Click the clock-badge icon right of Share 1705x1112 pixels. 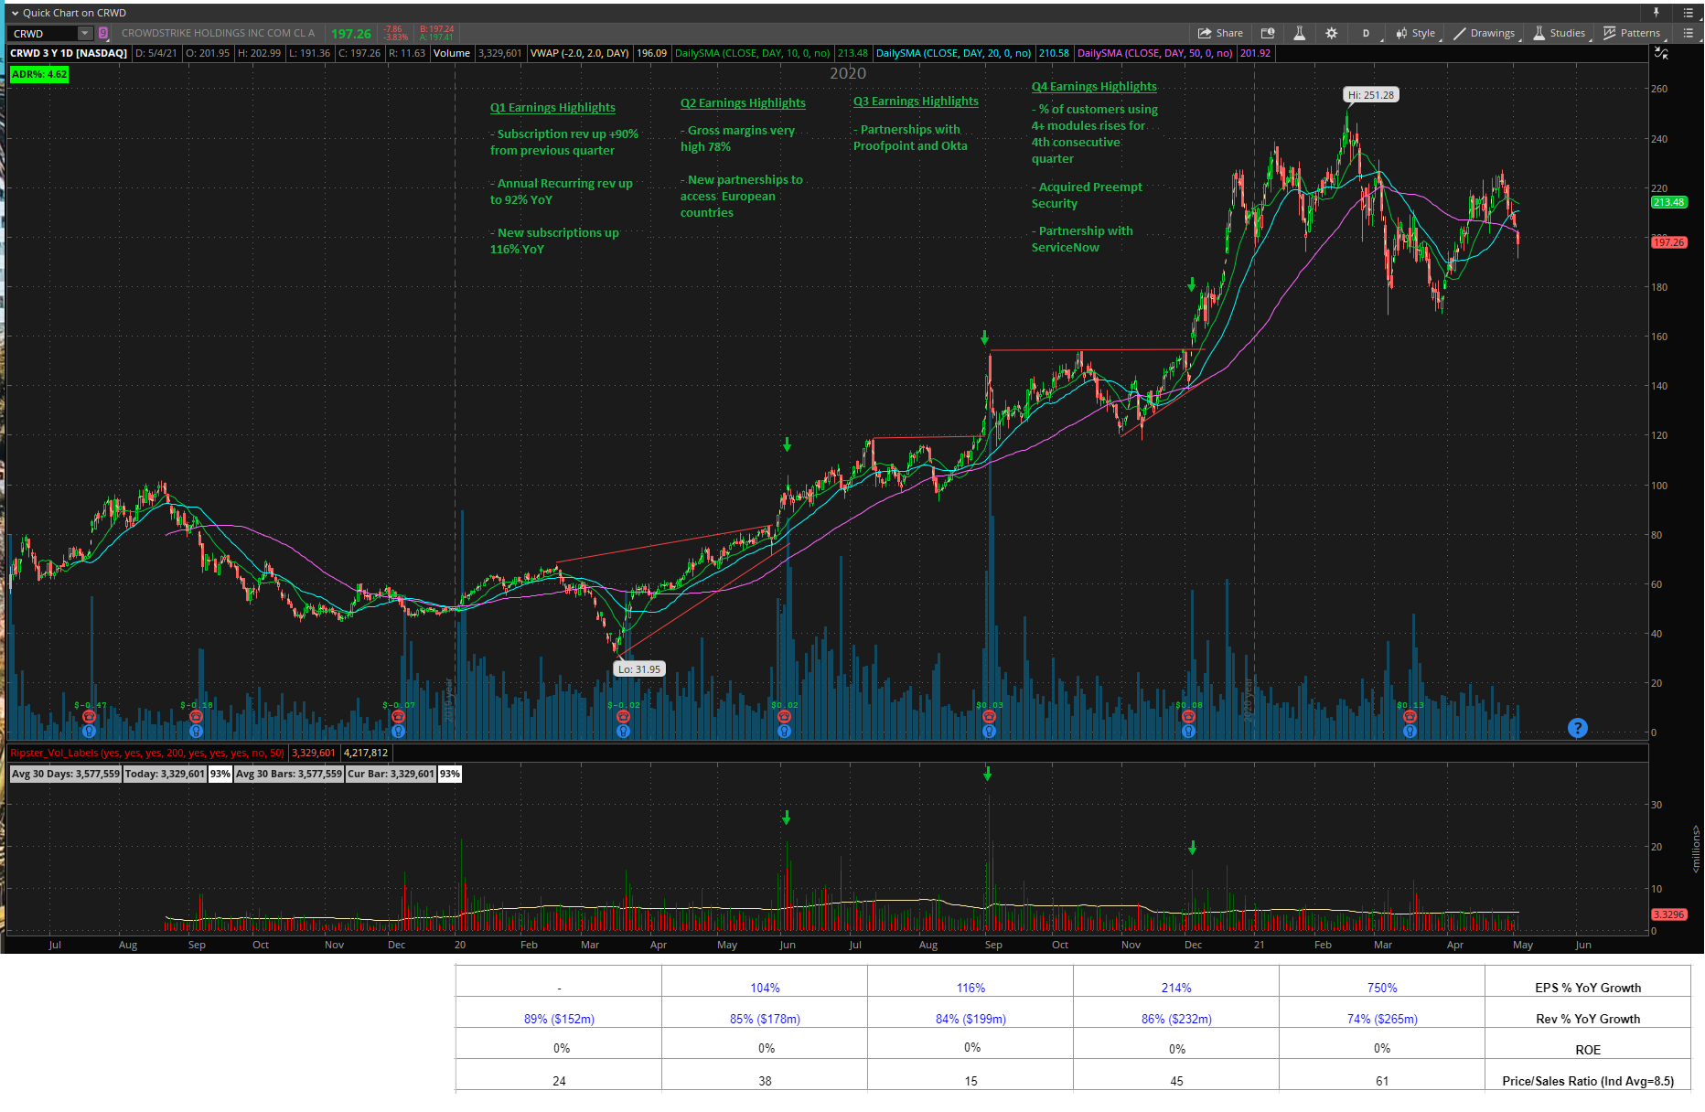click(1268, 33)
